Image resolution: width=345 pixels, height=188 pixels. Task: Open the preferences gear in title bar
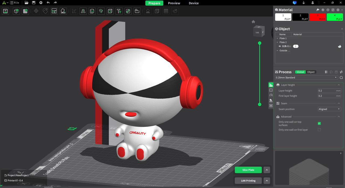point(41,3)
